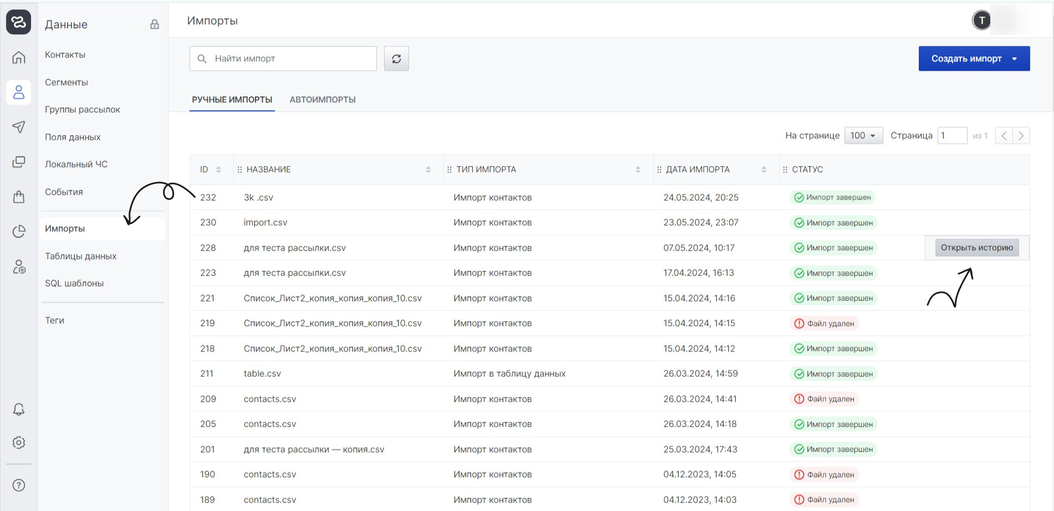Viewport: 1054px width, 511px height.
Task: Click import ID 190
Action: [x=208, y=474]
